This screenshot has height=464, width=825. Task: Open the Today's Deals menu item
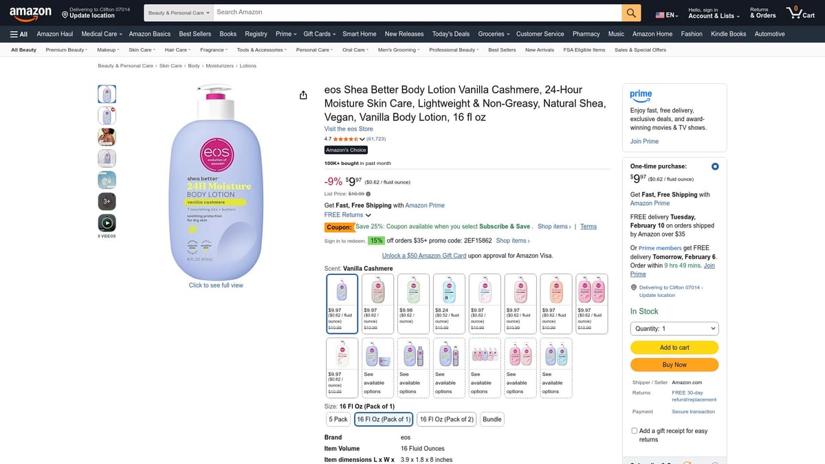pyautogui.click(x=450, y=33)
